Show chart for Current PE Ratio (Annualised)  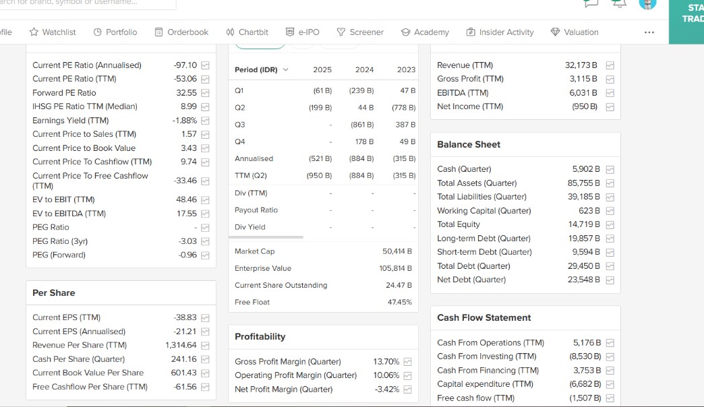[205, 65]
